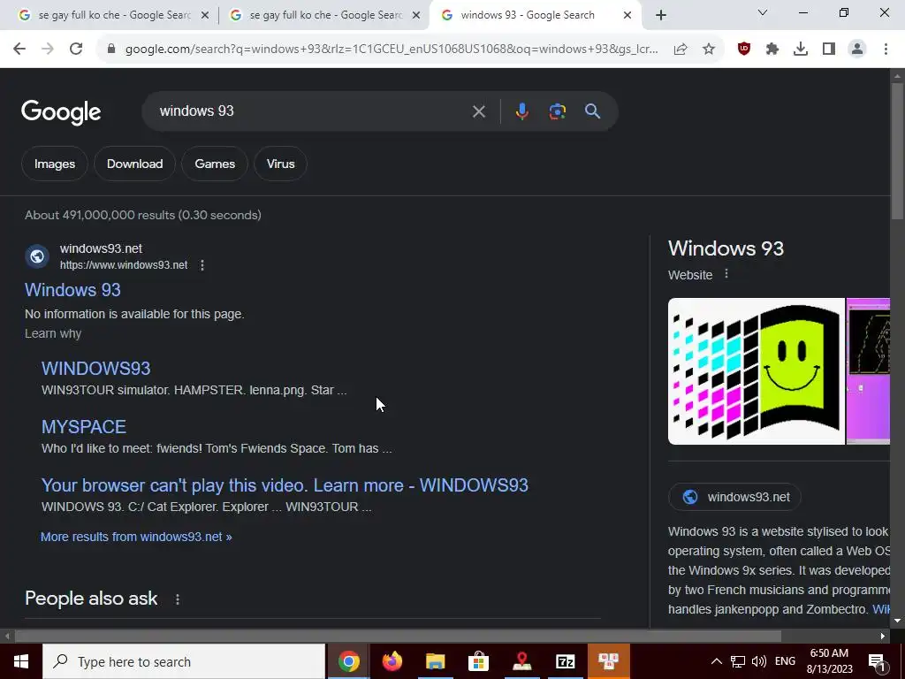The image size is (905, 679).
Task: Click the 'About 491,000,000 results' text
Action: point(143,216)
